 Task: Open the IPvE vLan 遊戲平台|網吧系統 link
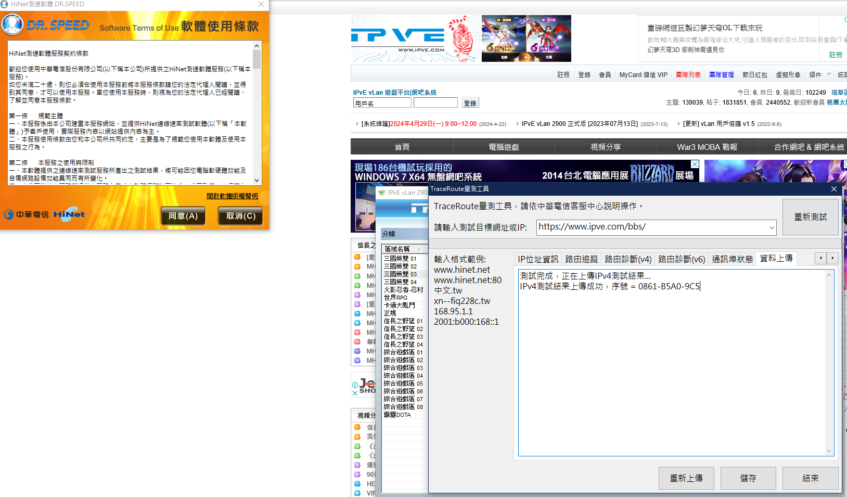pos(394,93)
